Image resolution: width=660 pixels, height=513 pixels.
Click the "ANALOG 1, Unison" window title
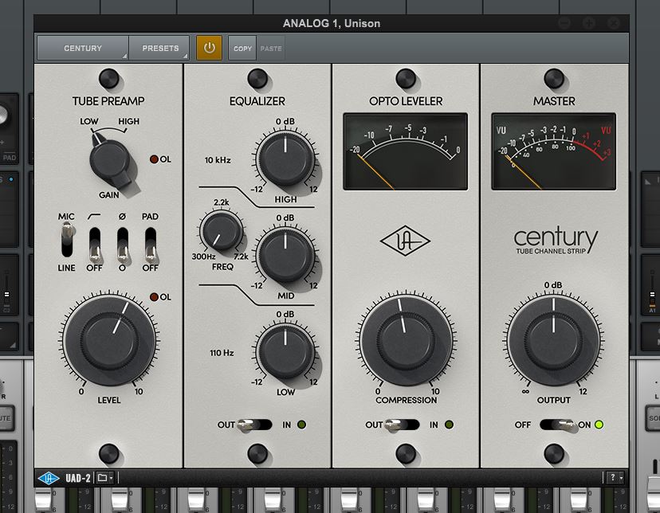pos(332,24)
